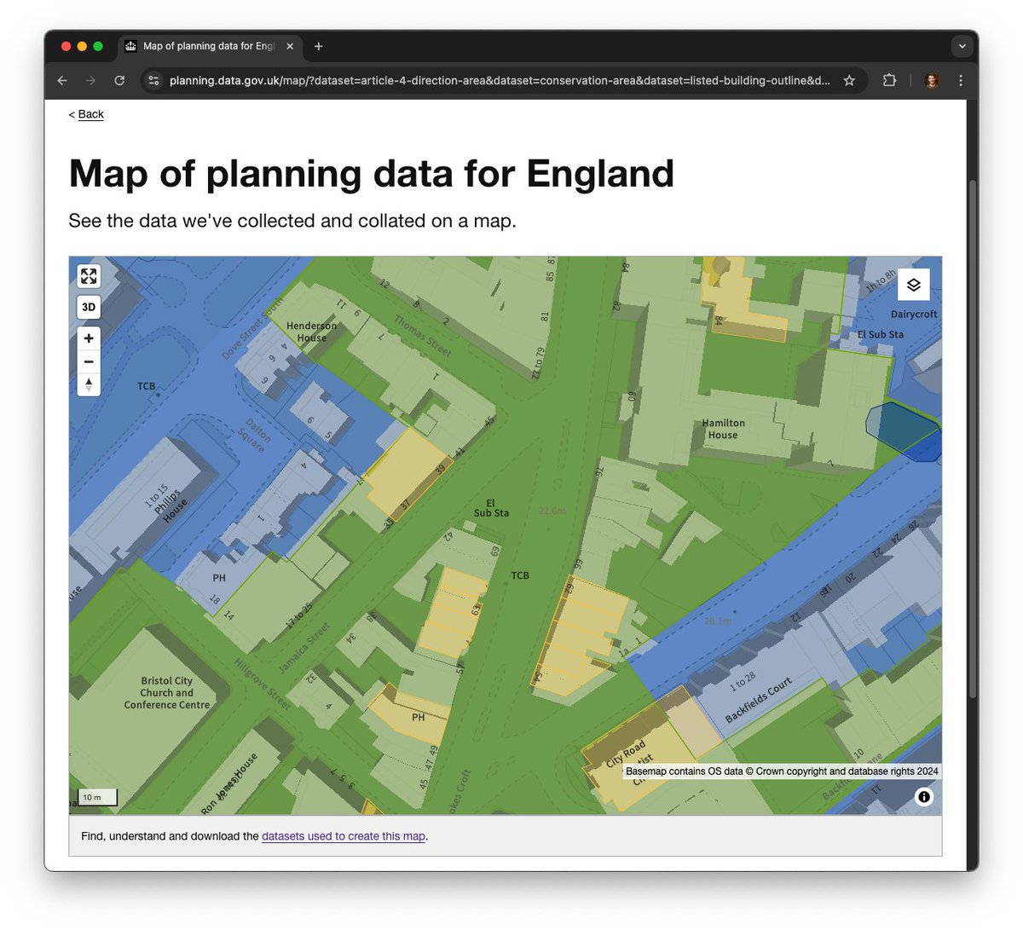The image size is (1023, 930).
Task: Select the dark blue hexagon polygon on map
Action: point(904,431)
